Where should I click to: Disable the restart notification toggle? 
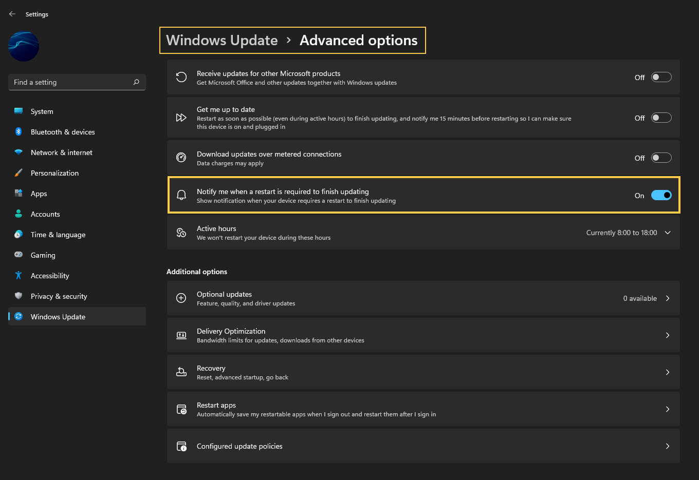pos(661,195)
